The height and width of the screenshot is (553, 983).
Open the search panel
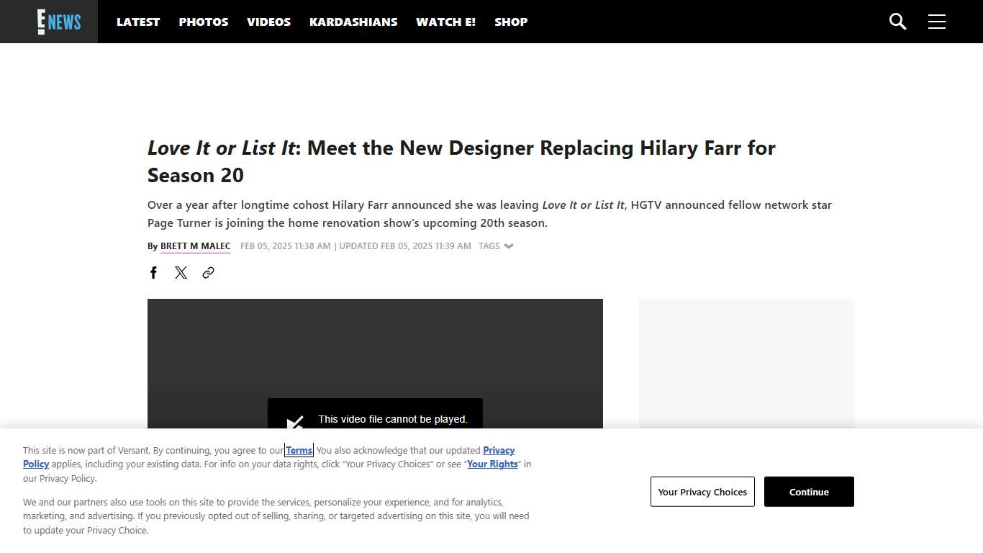[x=897, y=22]
